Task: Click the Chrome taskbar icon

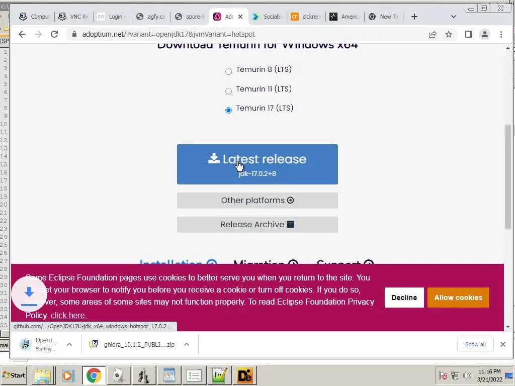Action: [94, 375]
